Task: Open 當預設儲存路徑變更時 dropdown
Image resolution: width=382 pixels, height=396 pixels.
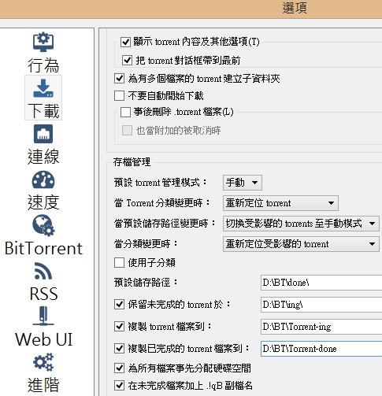Action: click(301, 224)
